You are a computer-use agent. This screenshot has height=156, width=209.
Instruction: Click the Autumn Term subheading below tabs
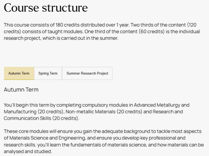coord(21,90)
